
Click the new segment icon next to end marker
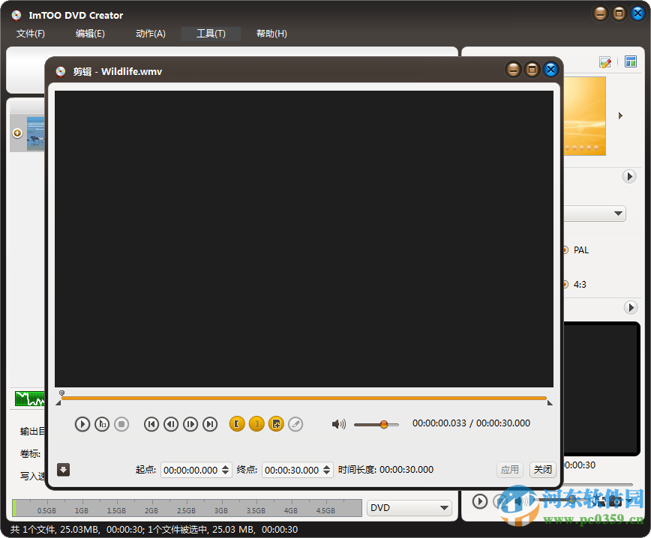tap(276, 423)
